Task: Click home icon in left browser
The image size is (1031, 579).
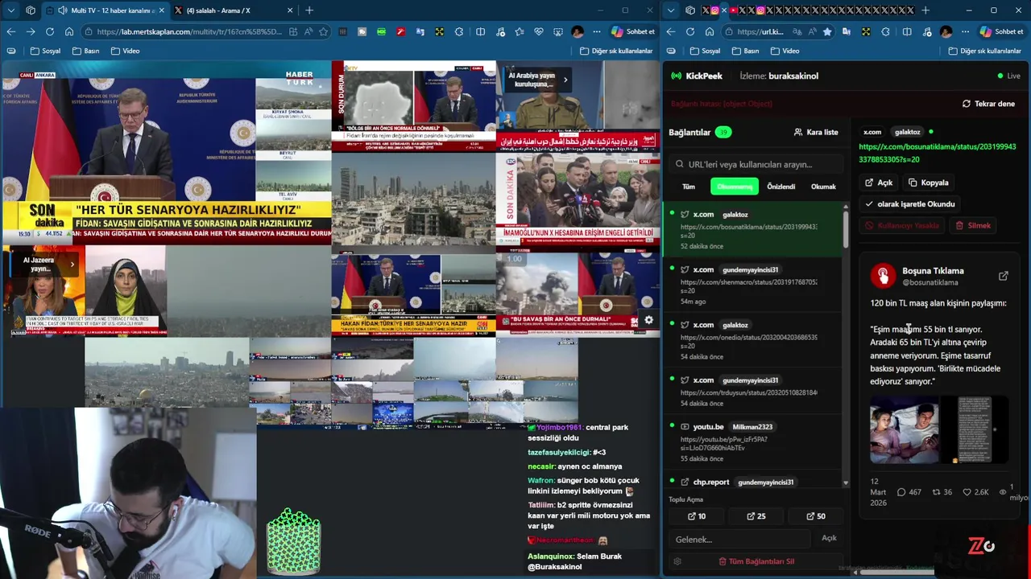Action: [69, 31]
